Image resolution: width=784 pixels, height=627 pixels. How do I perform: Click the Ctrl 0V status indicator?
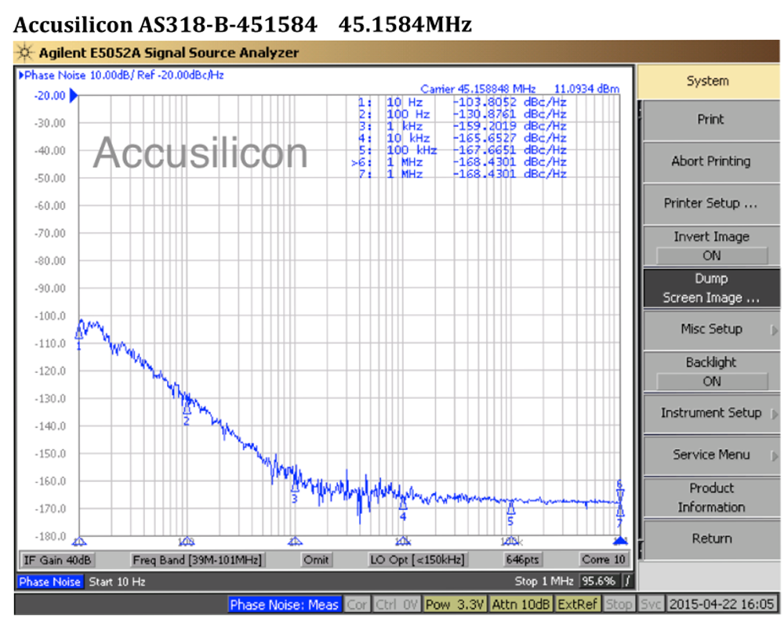(x=397, y=605)
